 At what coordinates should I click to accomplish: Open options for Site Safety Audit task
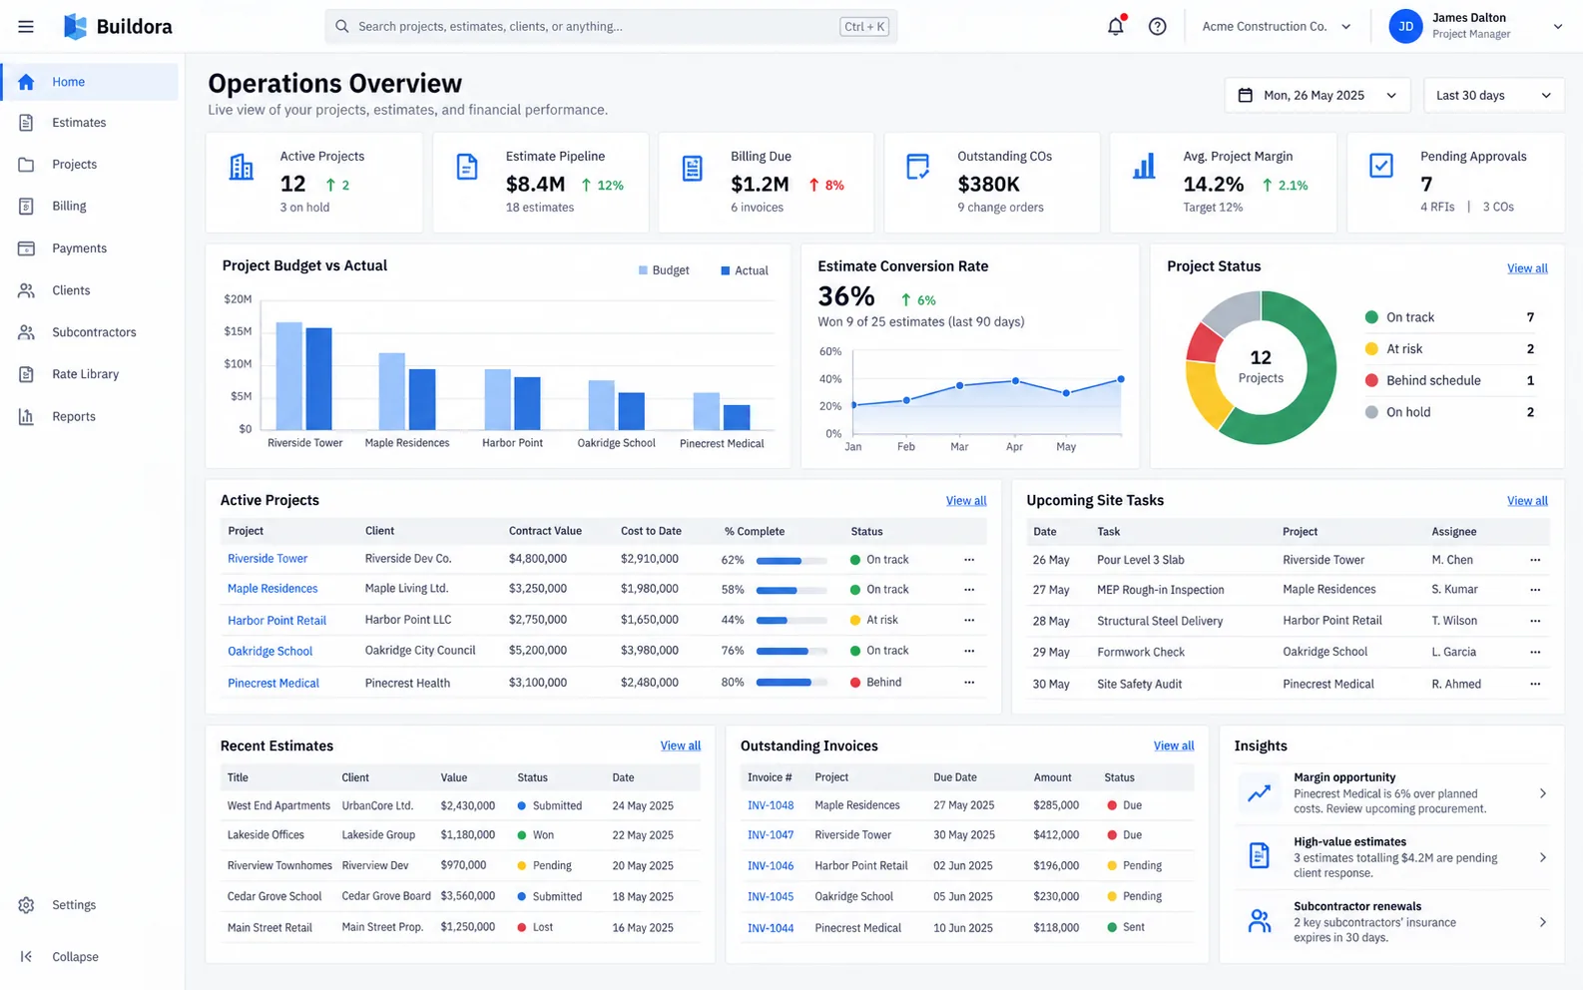(x=1535, y=684)
